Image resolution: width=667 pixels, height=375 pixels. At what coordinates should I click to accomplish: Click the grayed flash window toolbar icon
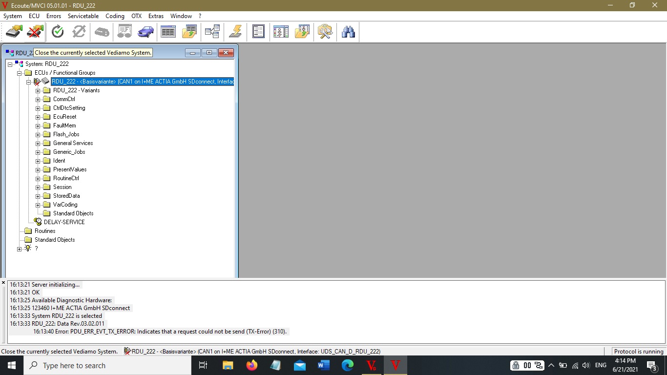(125, 32)
